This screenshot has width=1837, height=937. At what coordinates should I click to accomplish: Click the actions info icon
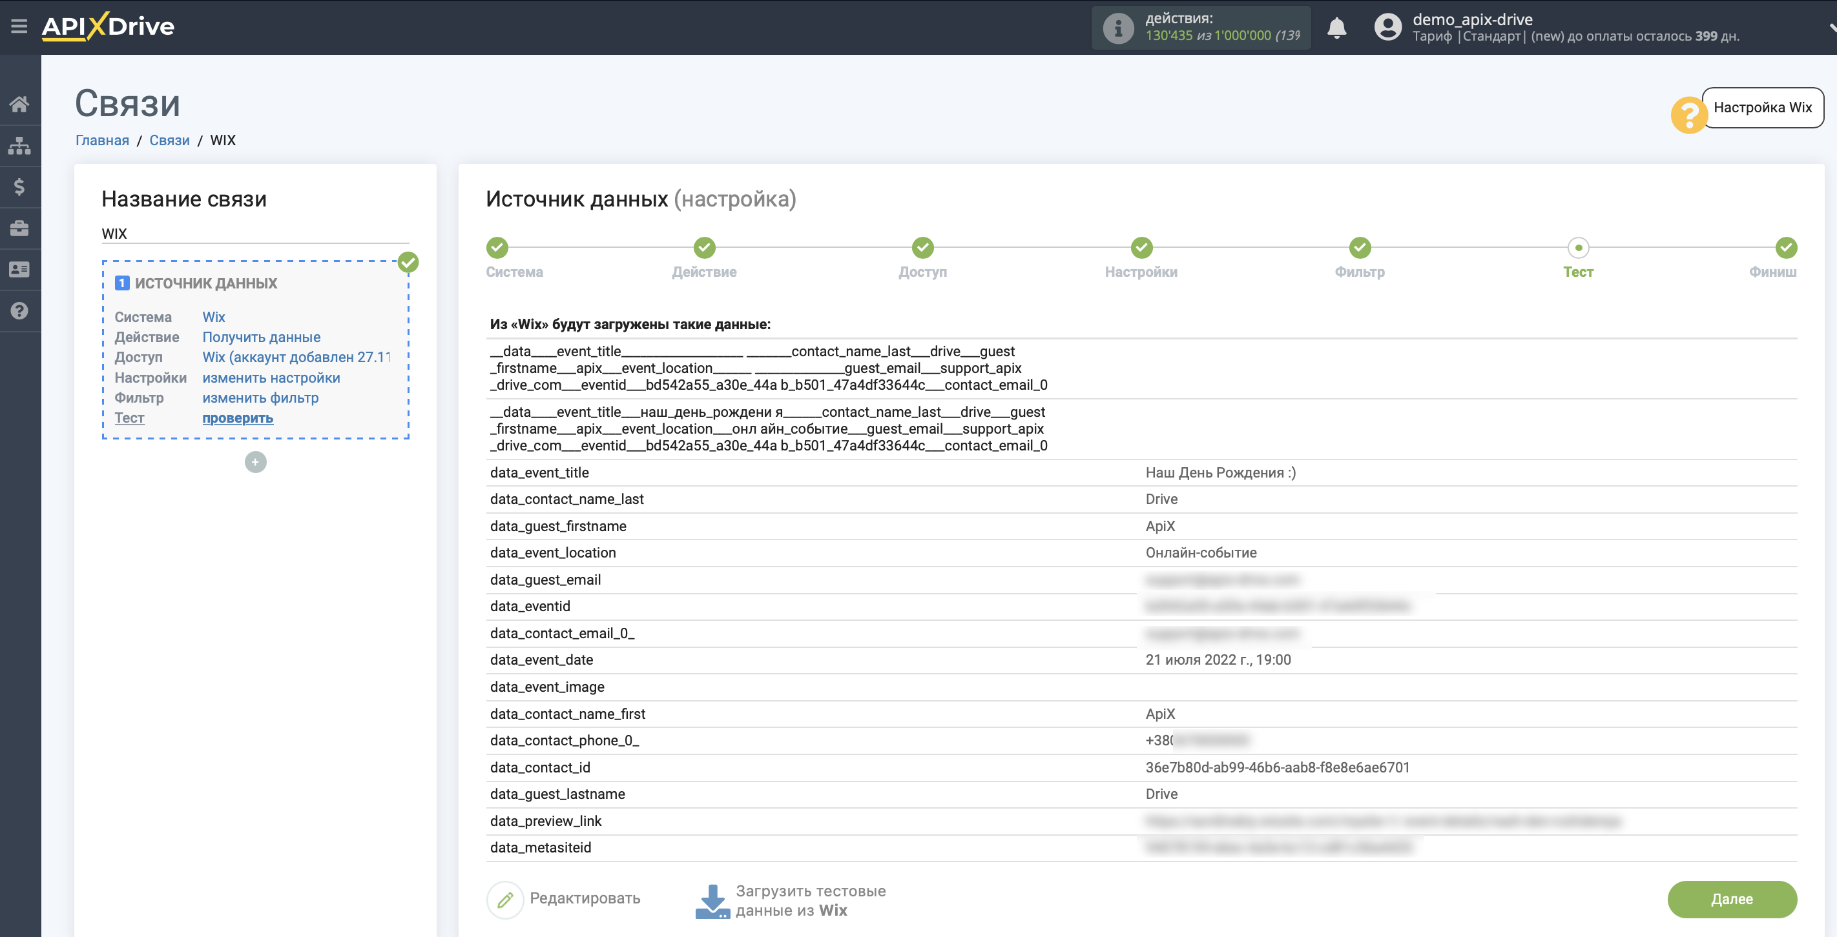coord(1117,28)
